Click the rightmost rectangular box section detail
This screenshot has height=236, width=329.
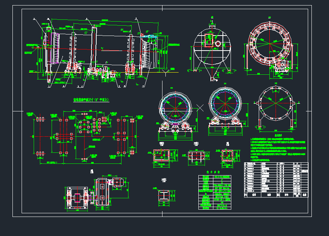[229, 156]
